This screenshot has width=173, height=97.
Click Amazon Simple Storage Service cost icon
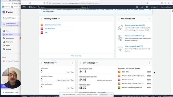(x=119, y=88)
